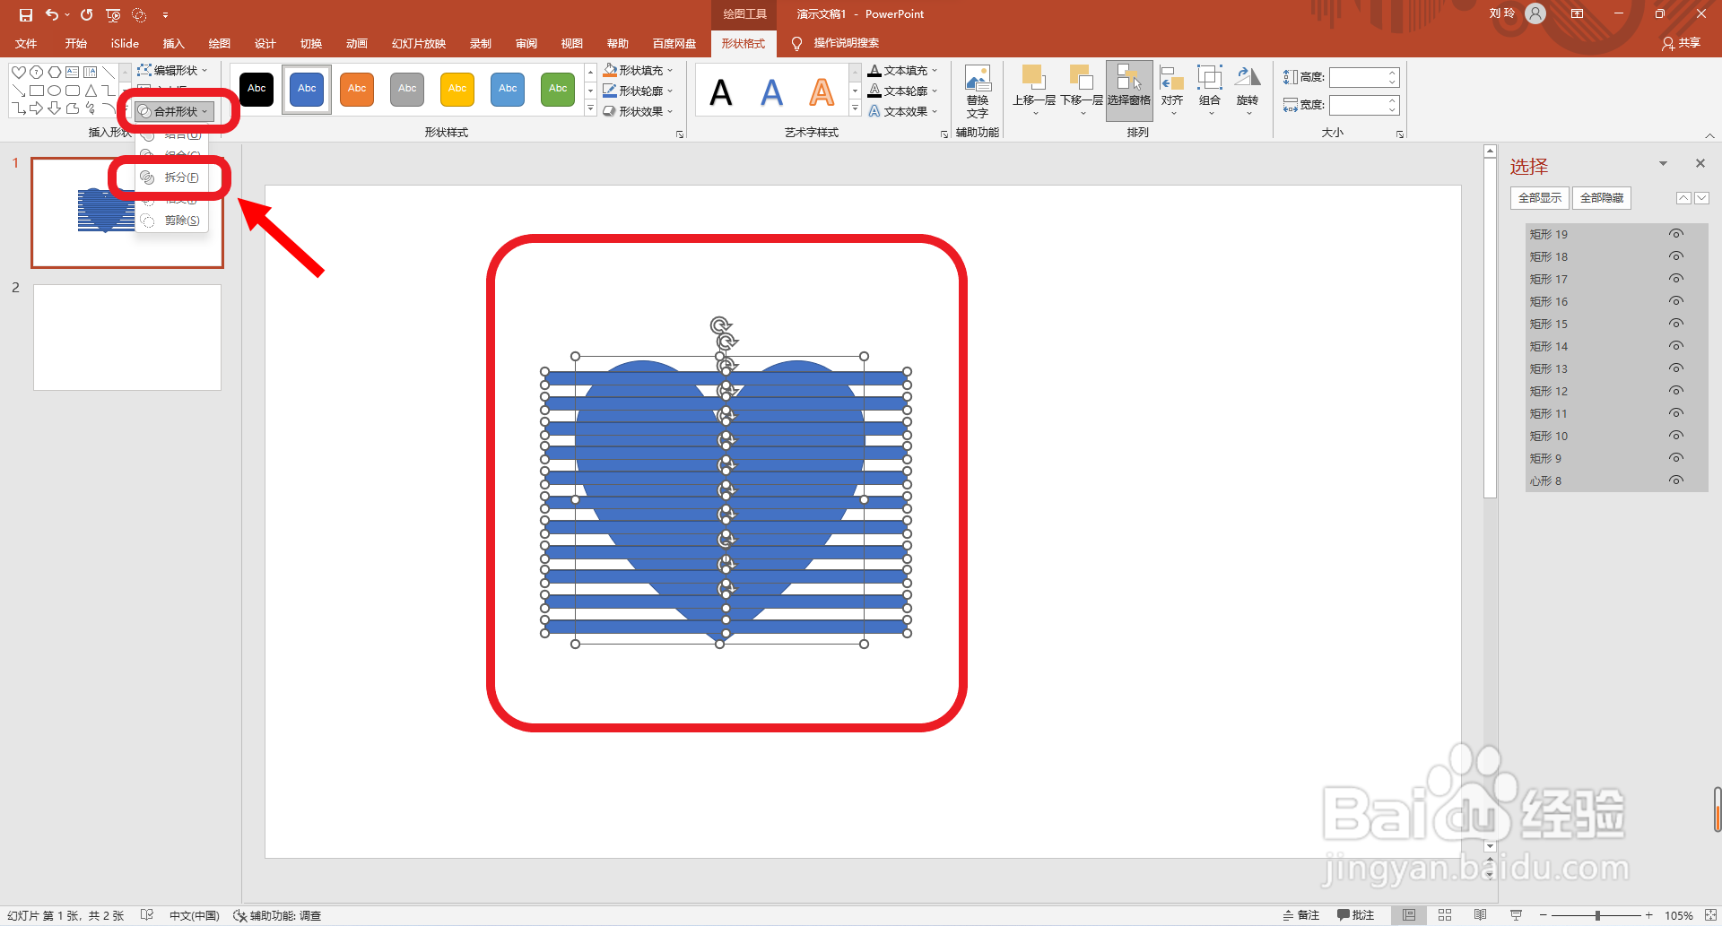Click 下移一层 send backward button

point(1082,91)
